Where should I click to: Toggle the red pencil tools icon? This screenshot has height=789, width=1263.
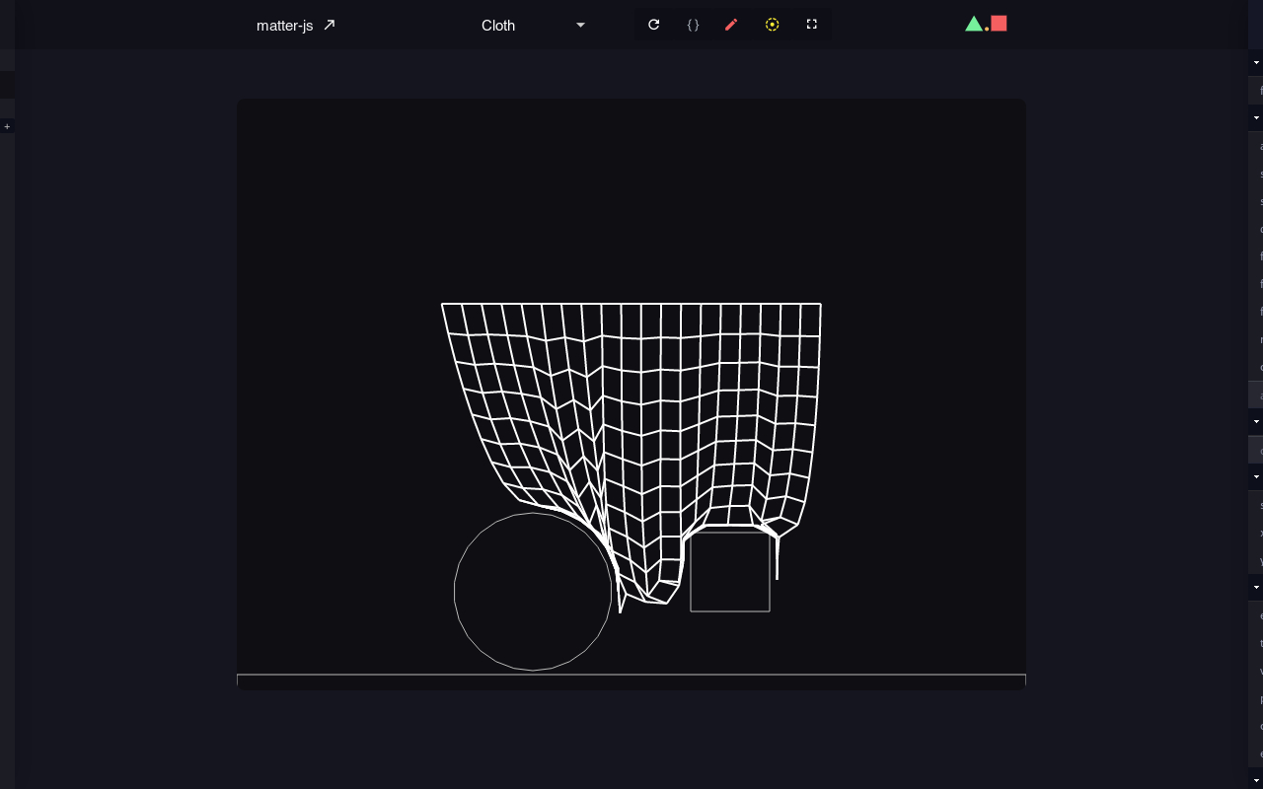point(731,25)
